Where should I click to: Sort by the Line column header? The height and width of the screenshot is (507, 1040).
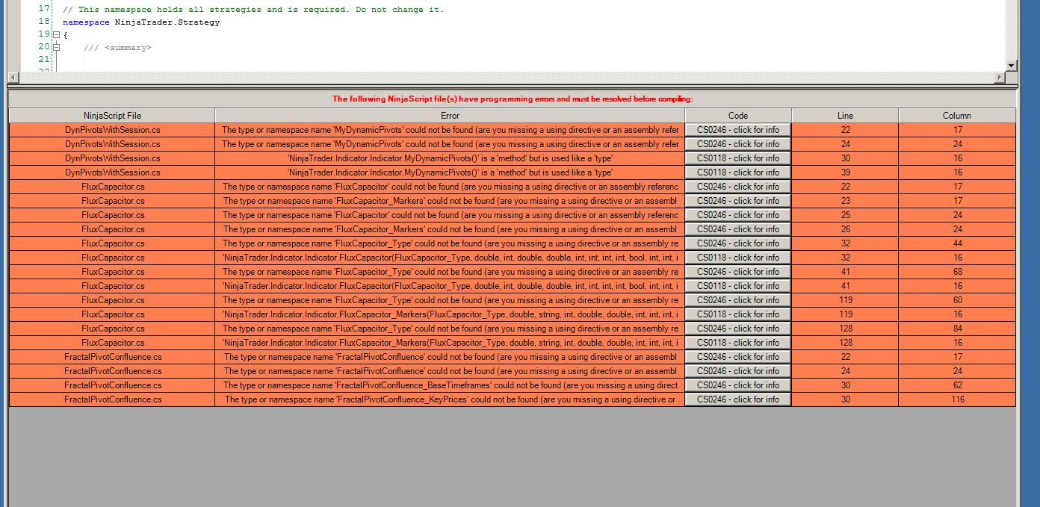coord(845,116)
